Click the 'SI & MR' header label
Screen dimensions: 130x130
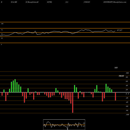tap(14, 2)
